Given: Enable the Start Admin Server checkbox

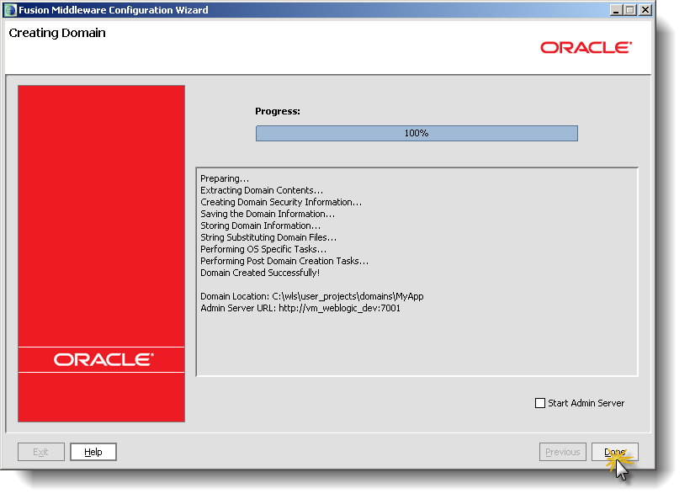Looking at the screenshot, I should 539,403.
